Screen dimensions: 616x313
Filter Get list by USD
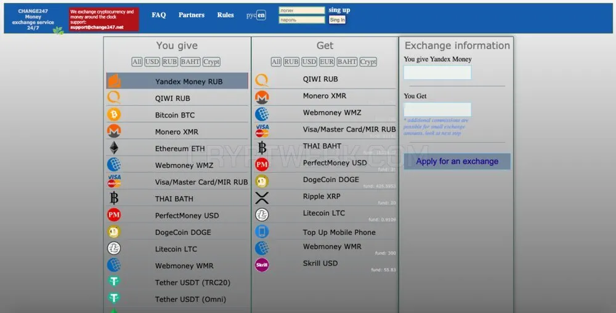tap(309, 61)
